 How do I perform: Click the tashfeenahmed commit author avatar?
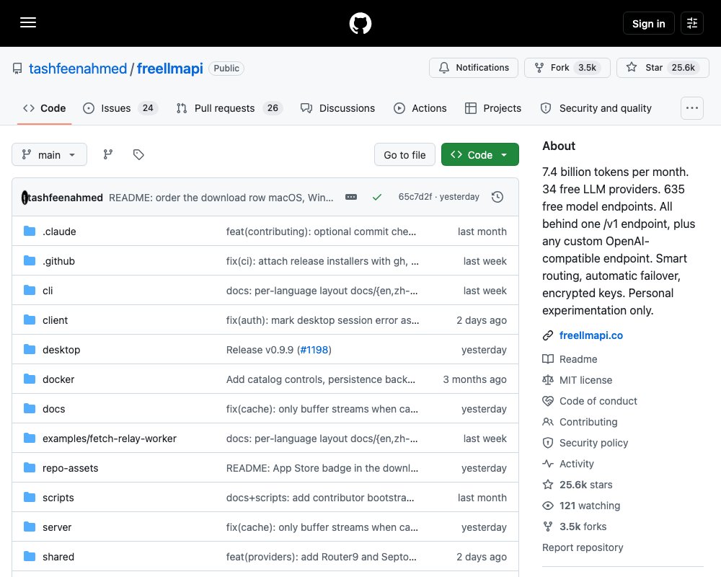25,198
